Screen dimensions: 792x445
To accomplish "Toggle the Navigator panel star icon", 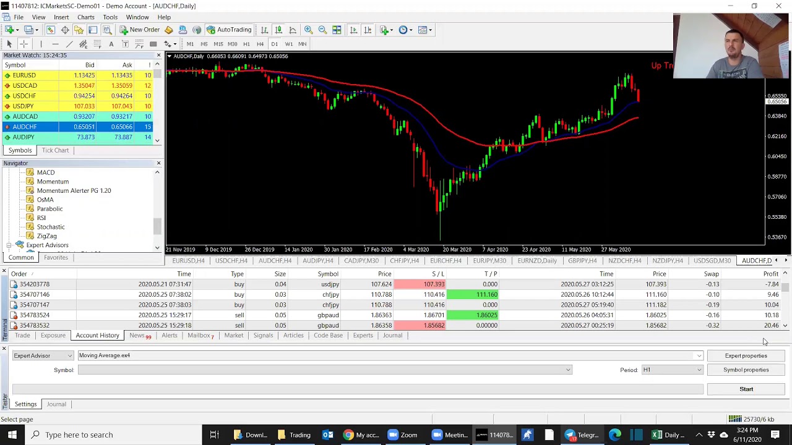I will (x=79, y=30).
